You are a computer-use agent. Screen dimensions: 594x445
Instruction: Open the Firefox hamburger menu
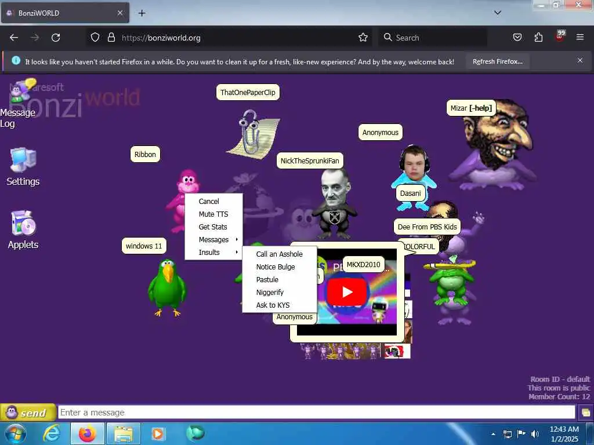tap(579, 38)
